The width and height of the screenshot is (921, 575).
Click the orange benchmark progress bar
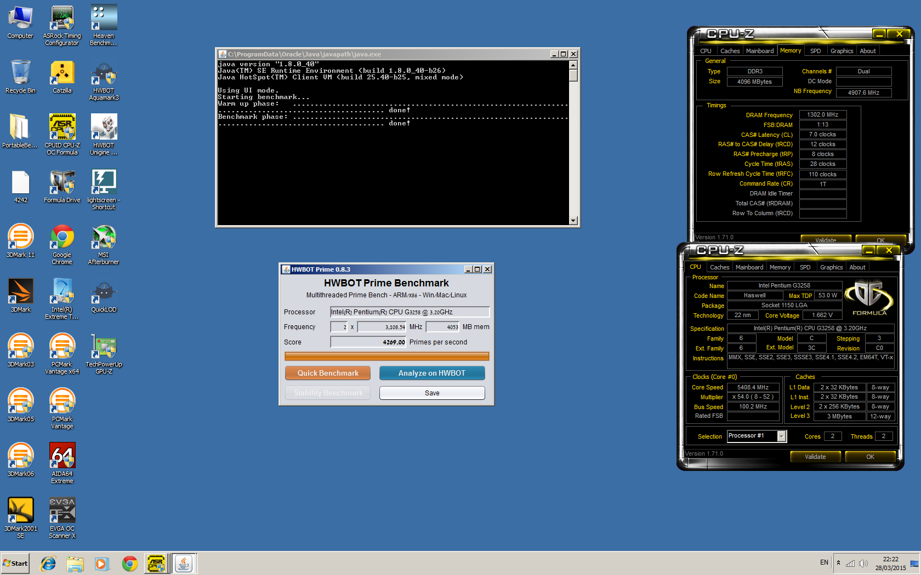click(x=387, y=356)
